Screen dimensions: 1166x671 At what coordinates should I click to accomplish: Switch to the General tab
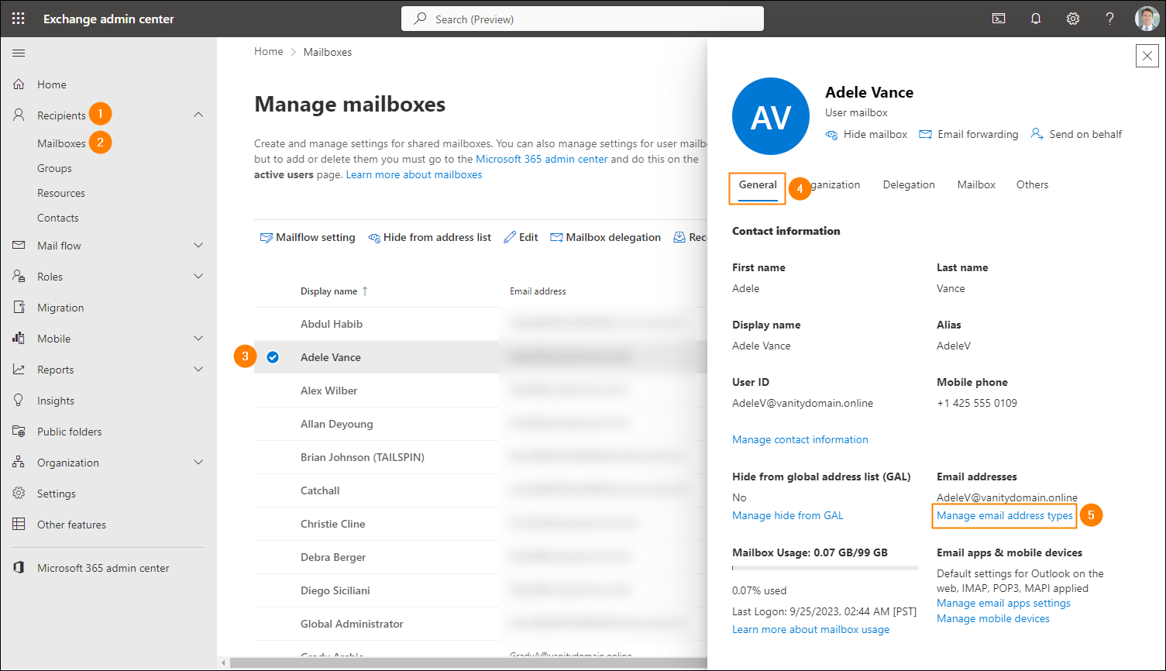click(x=758, y=185)
